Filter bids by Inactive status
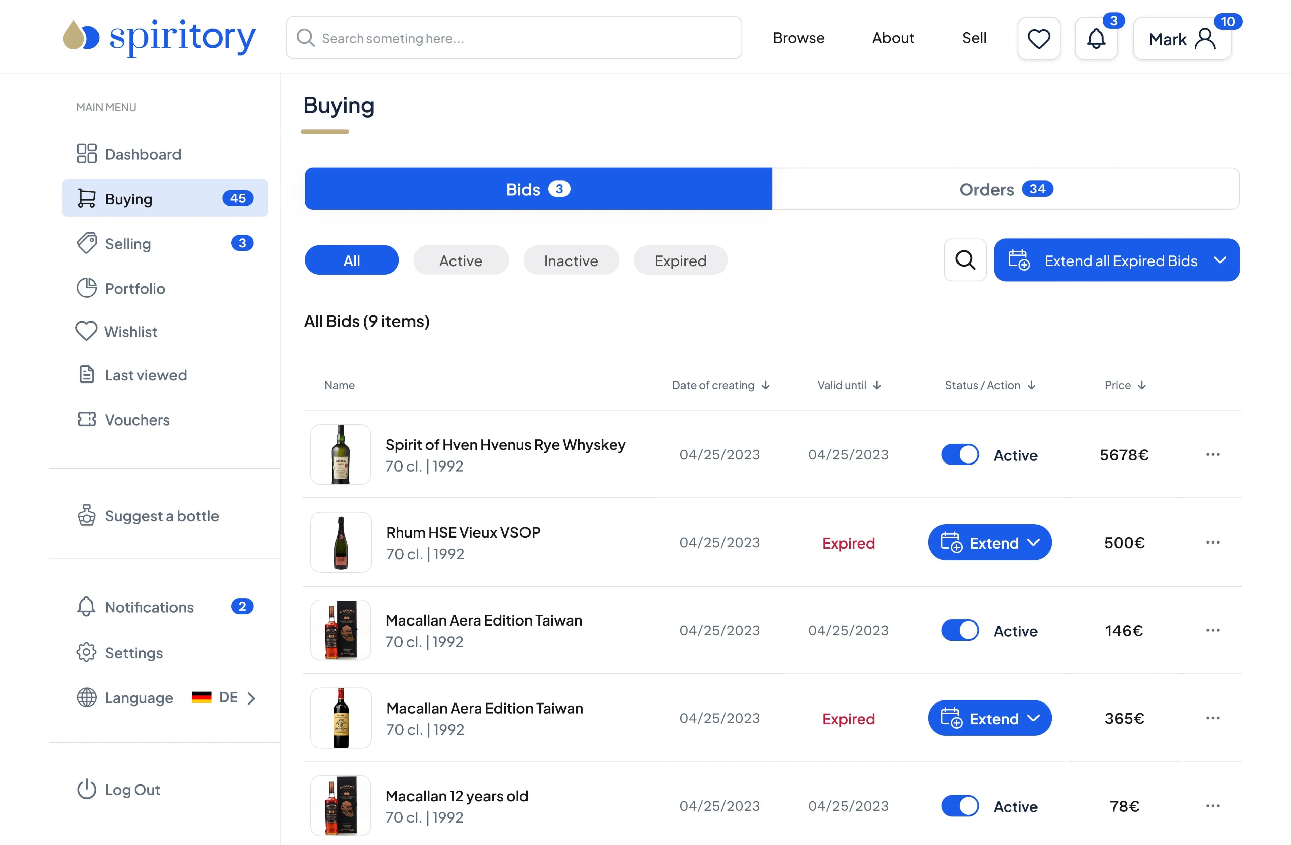Image resolution: width=1291 pixels, height=845 pixels. click(x=571, y=260)
